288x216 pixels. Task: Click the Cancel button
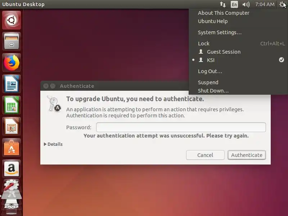(x=205, y=155)
